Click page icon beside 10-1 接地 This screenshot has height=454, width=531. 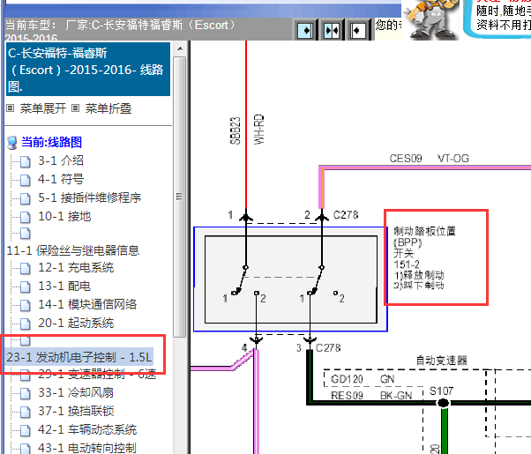click(25, 218)
